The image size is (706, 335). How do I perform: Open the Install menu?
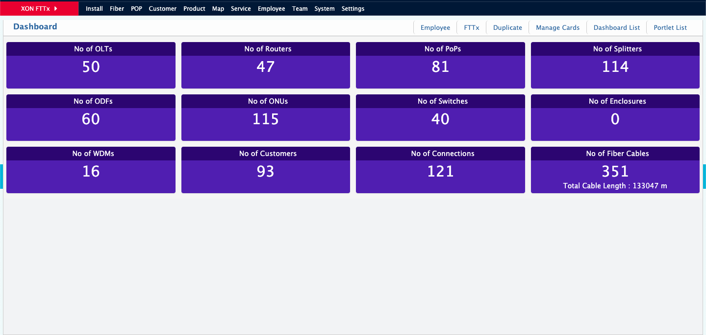94,9
